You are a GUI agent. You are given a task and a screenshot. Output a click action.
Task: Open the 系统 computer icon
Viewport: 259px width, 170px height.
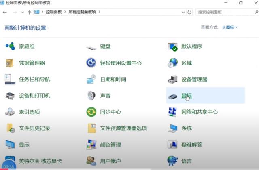coord(173,128)
